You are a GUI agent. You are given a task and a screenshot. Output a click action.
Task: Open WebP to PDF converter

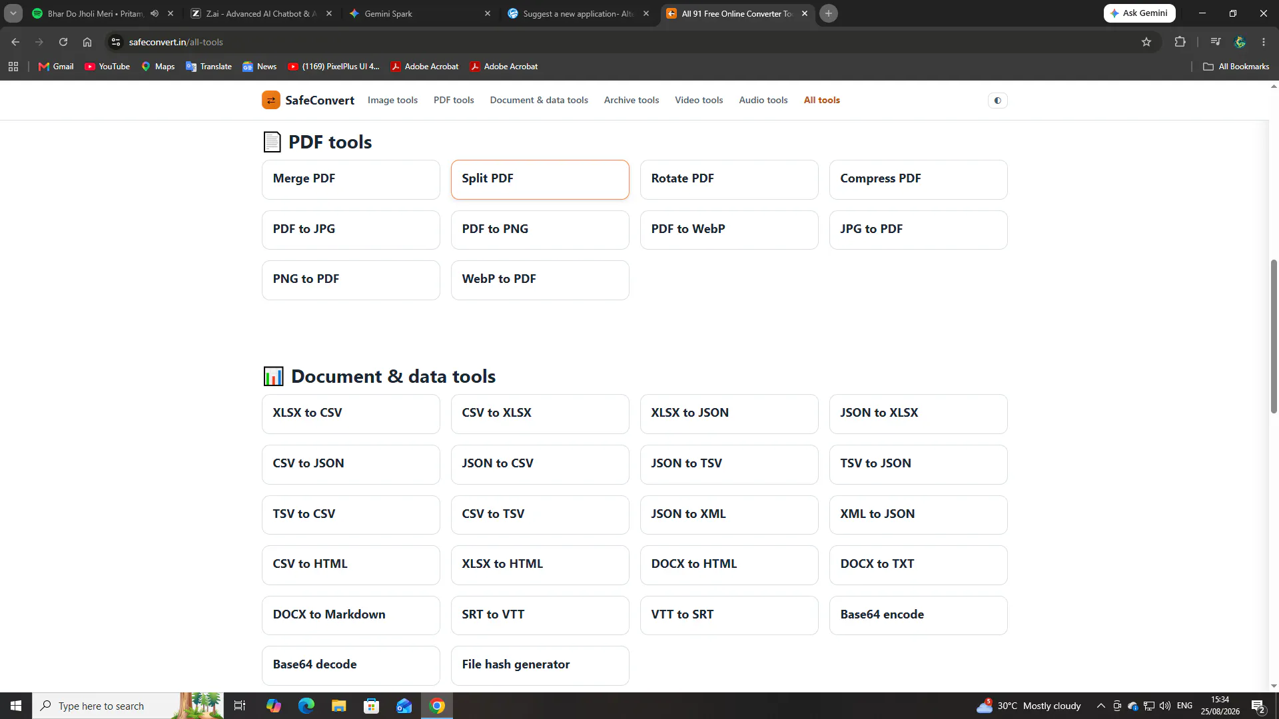click(540, 280)
